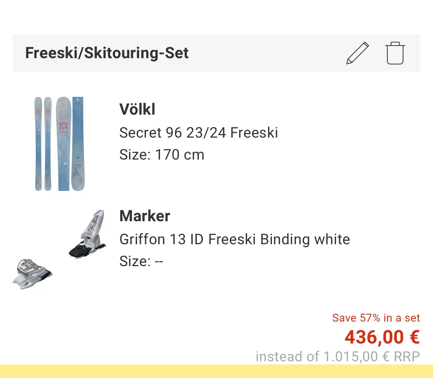
Task: Click the Marker binding heel piece image
Action: point(88,234)
